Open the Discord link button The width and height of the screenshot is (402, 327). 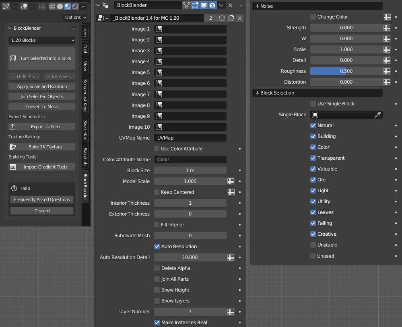41,210
